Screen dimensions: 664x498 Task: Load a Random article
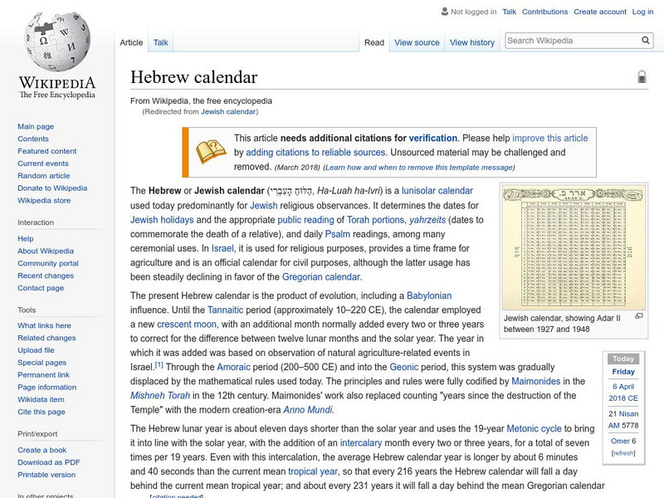[44, 175]
